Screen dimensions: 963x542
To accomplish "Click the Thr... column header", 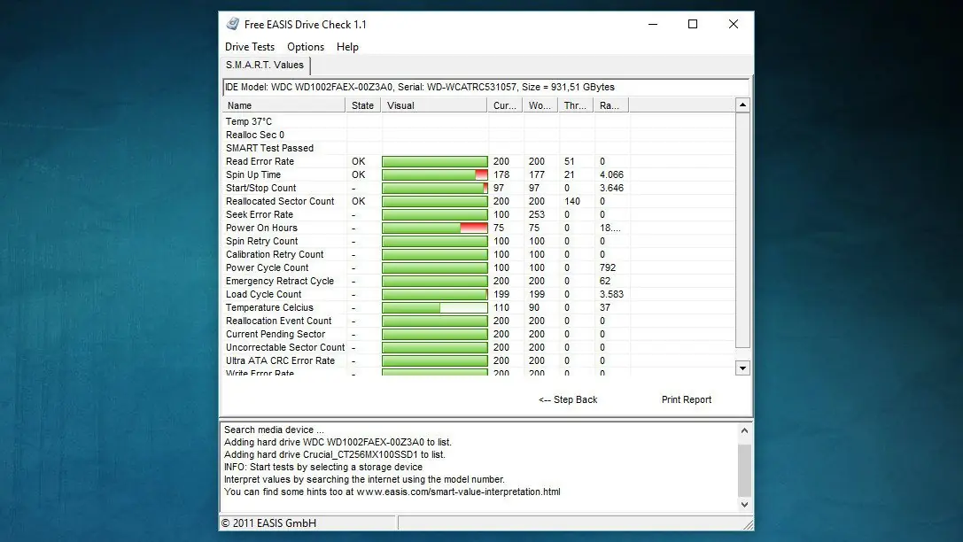I will [x=576, y=105].
